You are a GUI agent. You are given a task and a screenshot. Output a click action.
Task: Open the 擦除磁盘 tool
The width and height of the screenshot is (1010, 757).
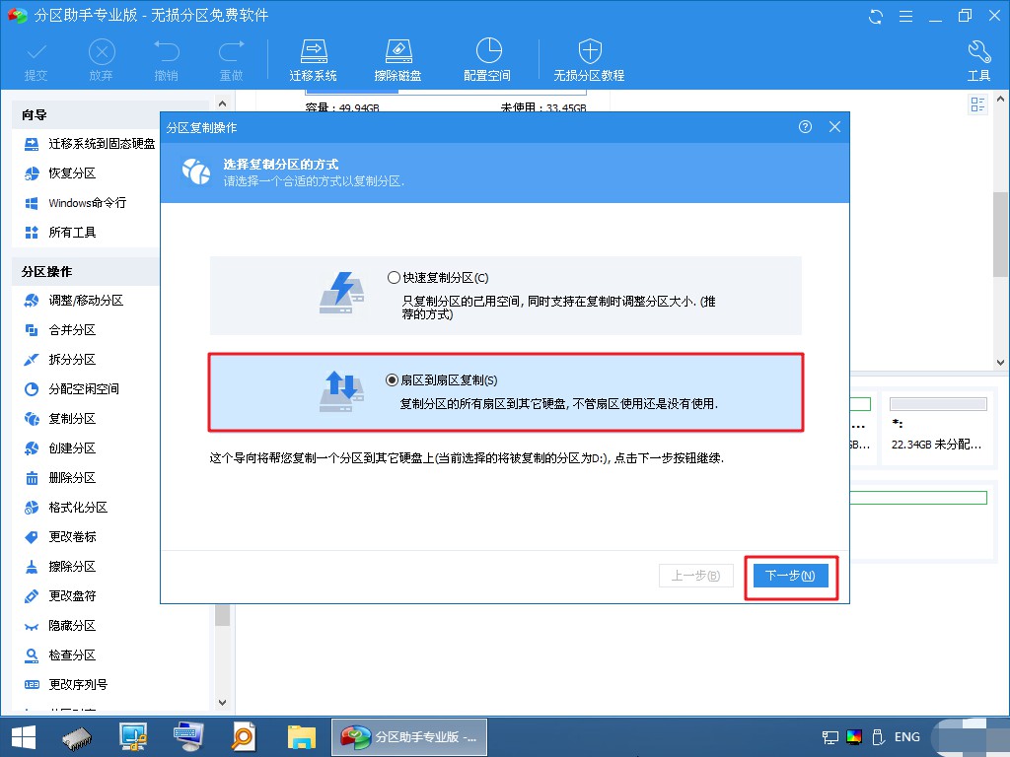click(x=397, y=60)
